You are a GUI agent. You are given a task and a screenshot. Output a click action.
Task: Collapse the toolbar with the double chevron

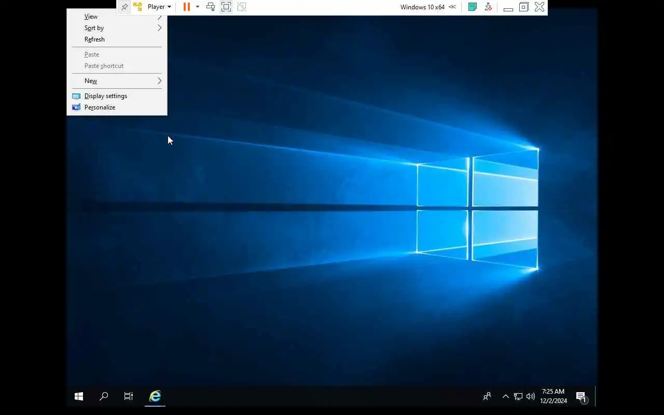coord(452,7)
